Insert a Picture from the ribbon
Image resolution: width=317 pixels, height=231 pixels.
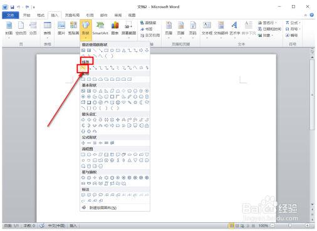pyautogui.click(x=61, y=28)
